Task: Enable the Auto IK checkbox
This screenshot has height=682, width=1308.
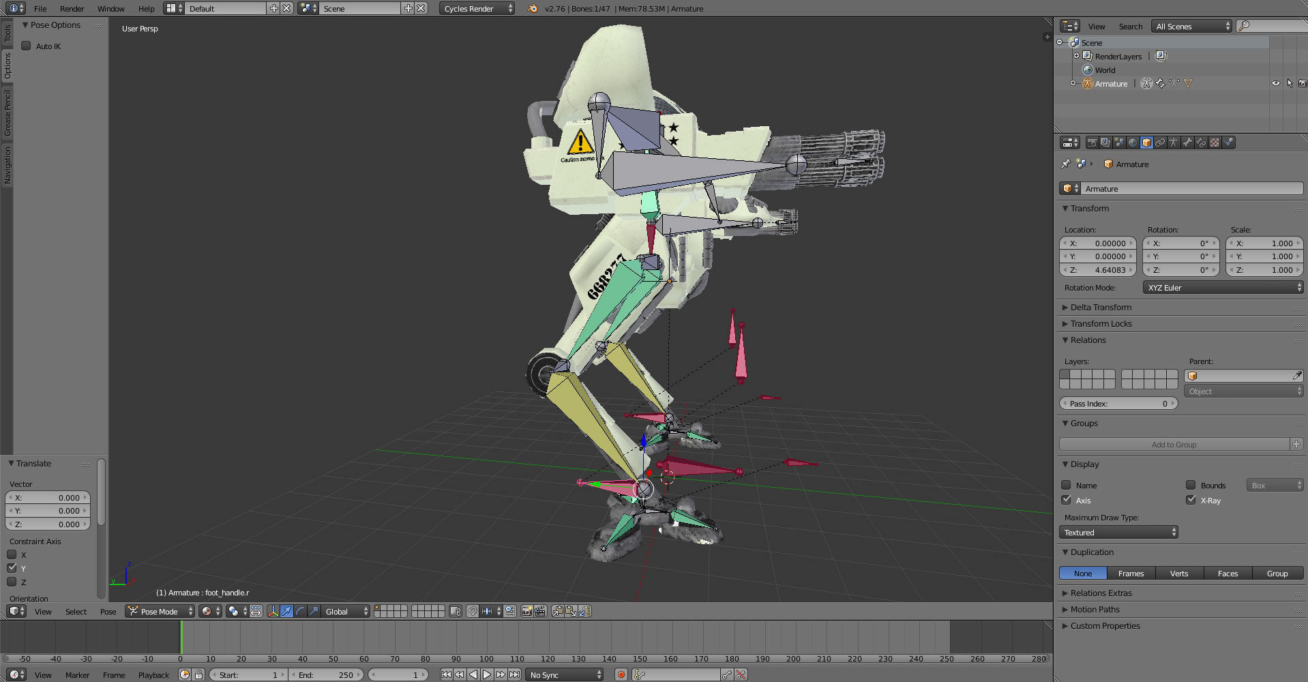Action: point(27,46)
